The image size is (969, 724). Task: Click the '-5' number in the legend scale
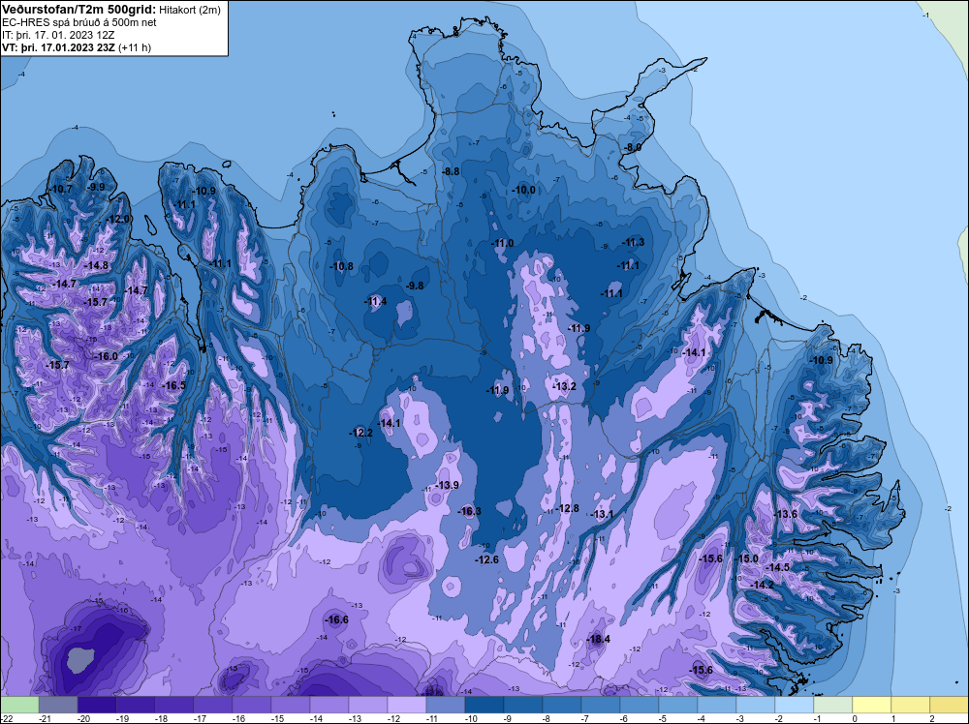(663, 718)
